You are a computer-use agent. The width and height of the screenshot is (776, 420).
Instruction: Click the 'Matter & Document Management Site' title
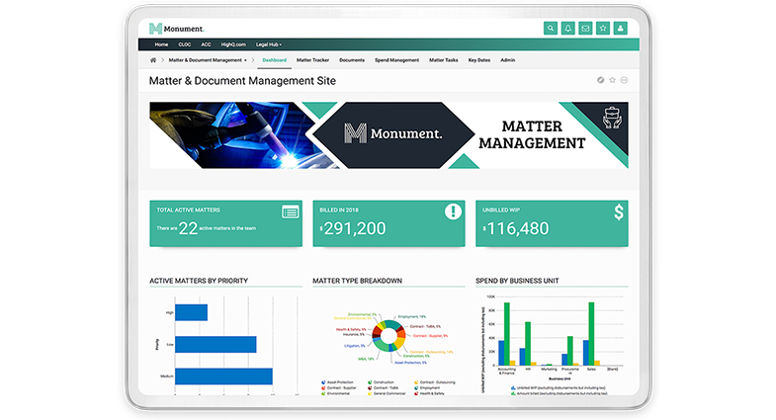point(242,81)
